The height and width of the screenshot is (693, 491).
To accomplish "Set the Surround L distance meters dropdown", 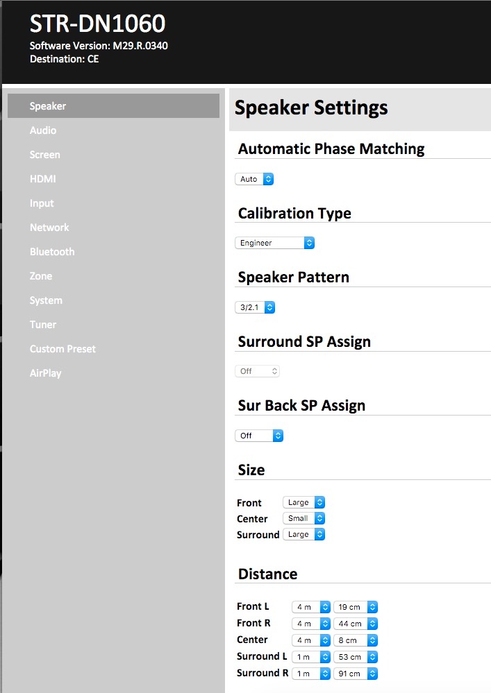I will (x=310, y=657).
